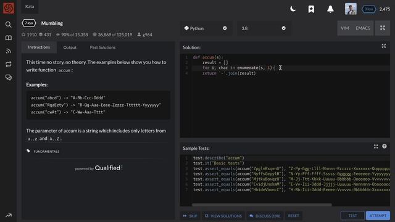Image resolution: width=395 pixels, height=222 pixels.
Task: Enable EMACS editor mode
Action: [363, 28]
